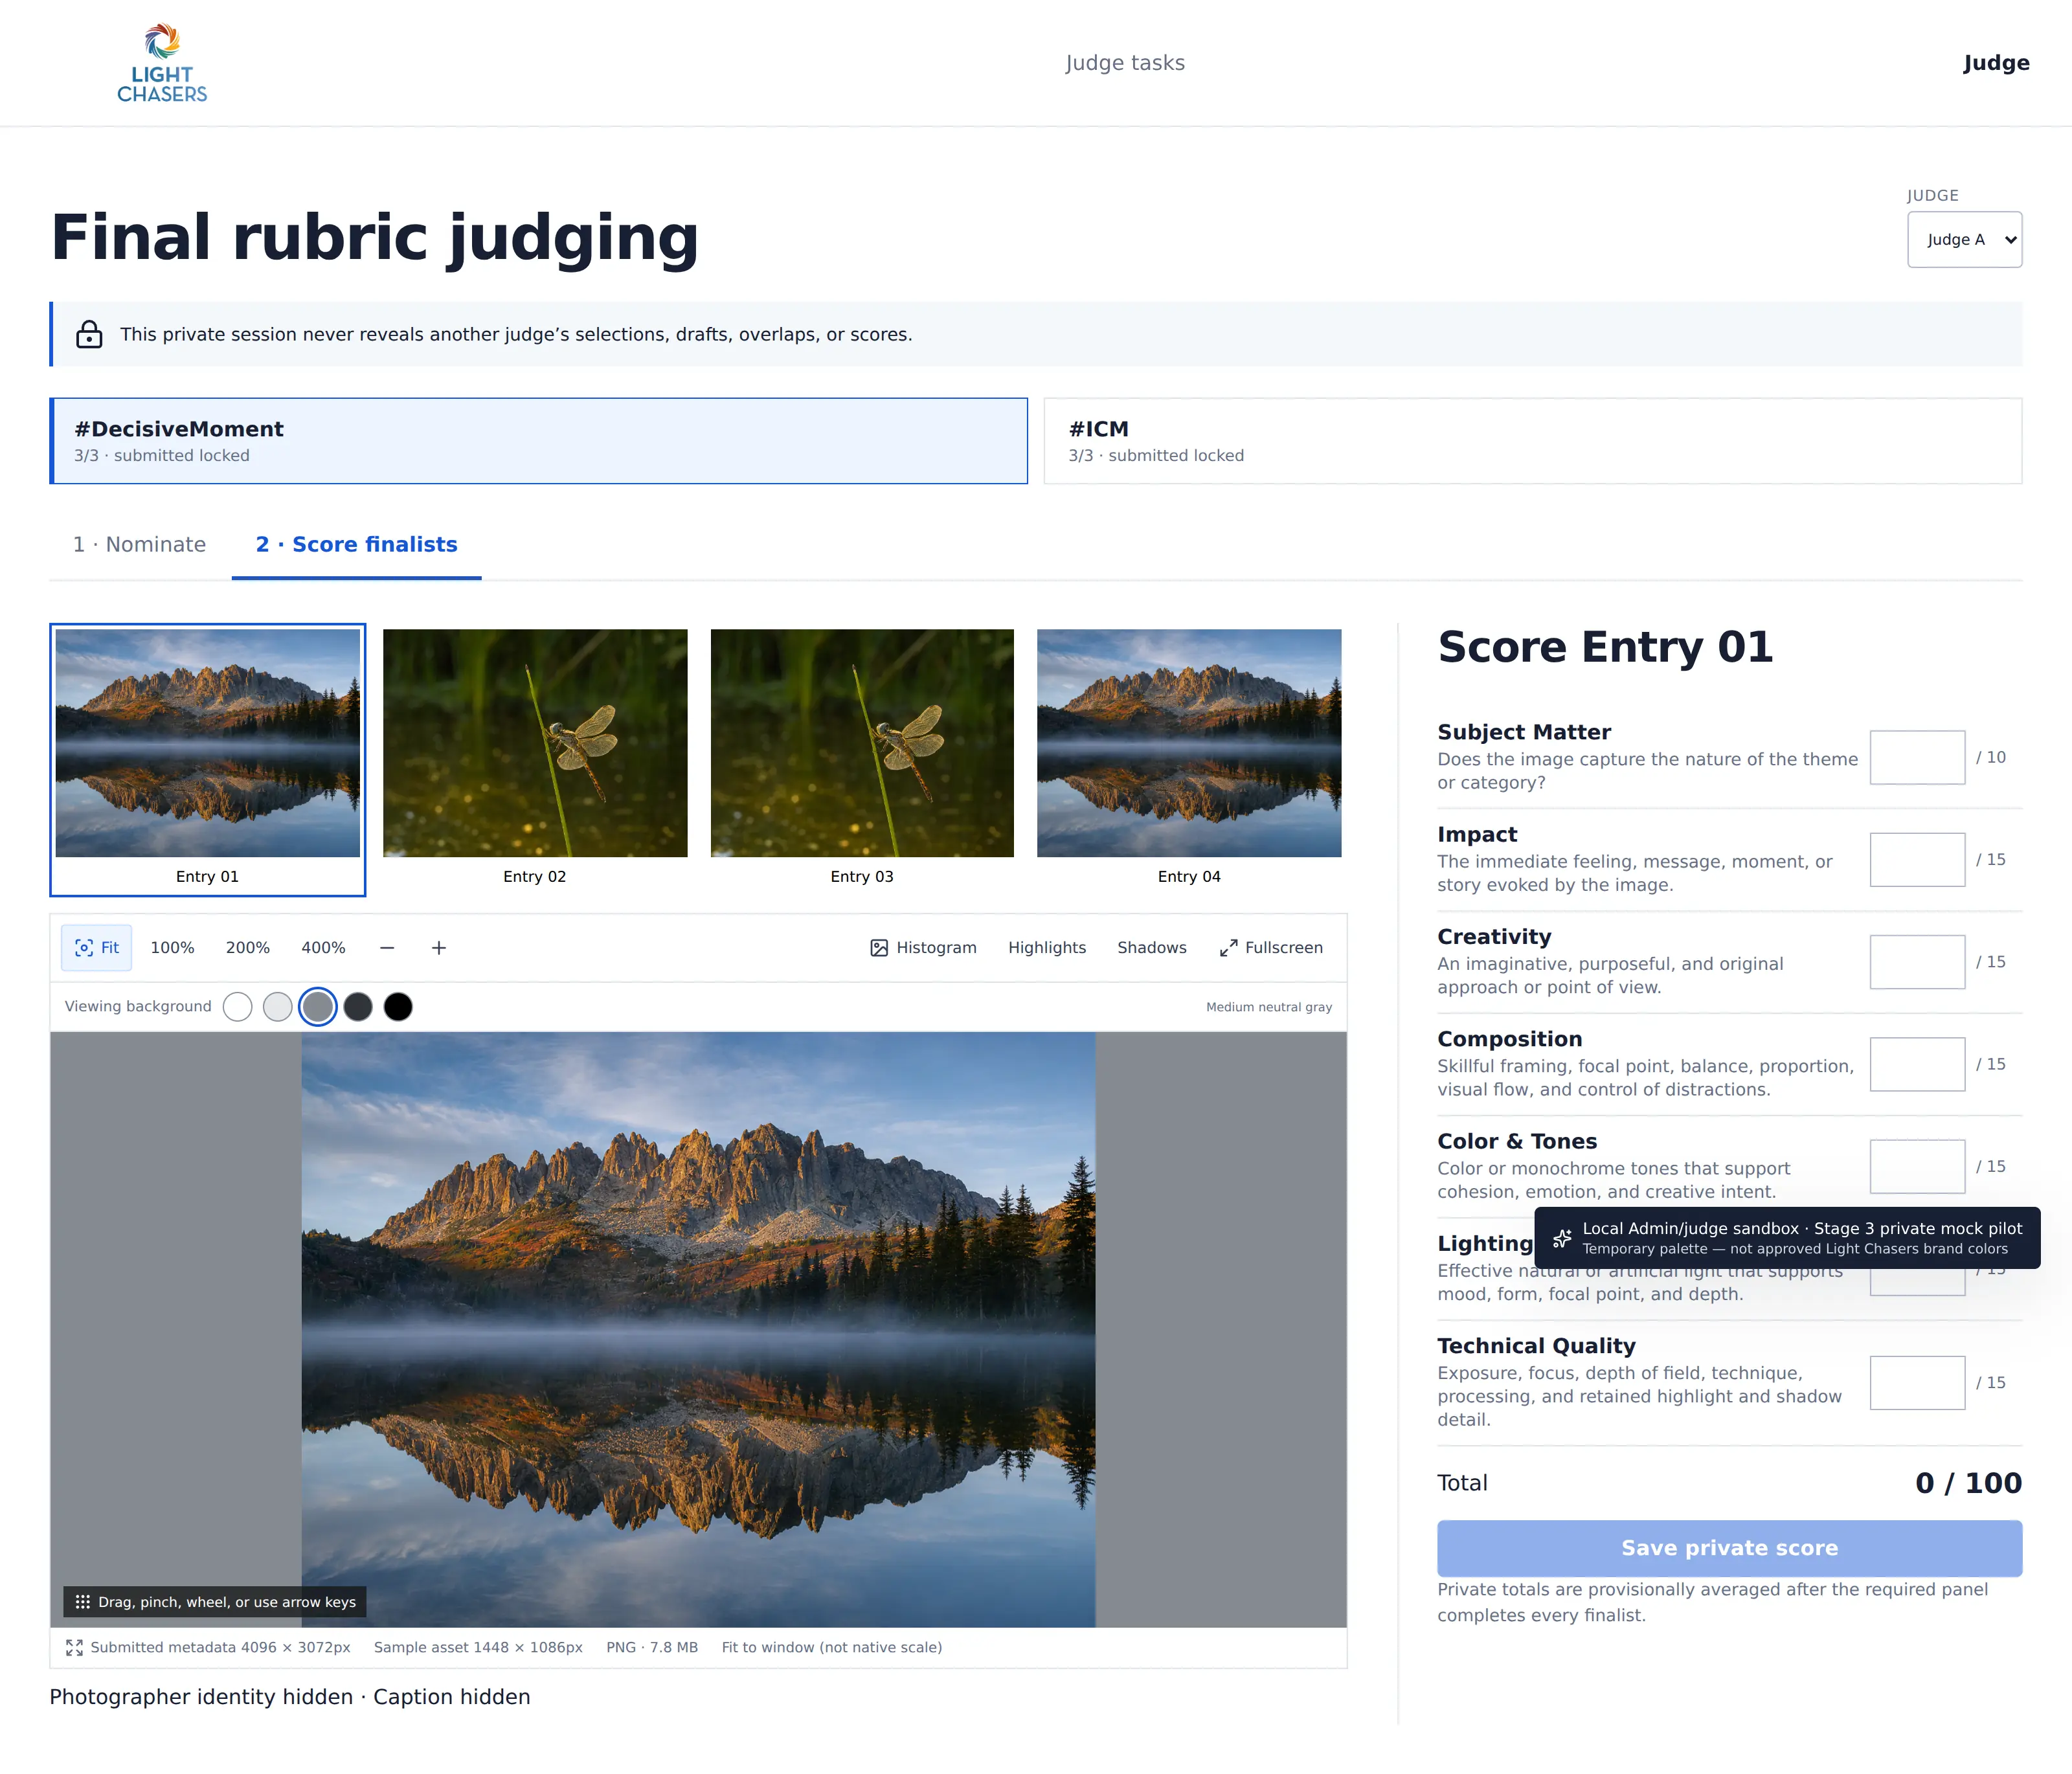Enter fullscreen via Fullscreen button label
Screen dimensions: 2072x1774
(1284, 948)
